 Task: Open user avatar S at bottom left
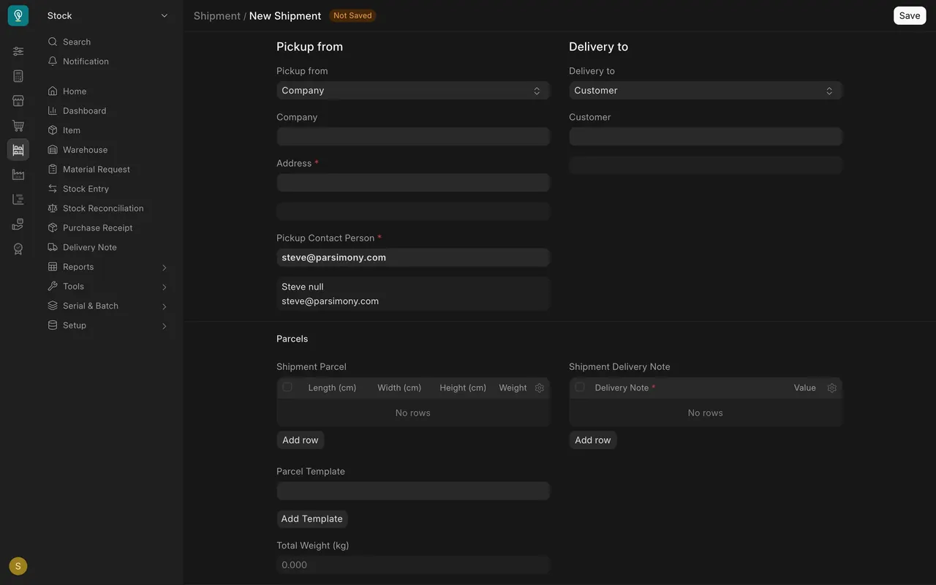(18, 566)
